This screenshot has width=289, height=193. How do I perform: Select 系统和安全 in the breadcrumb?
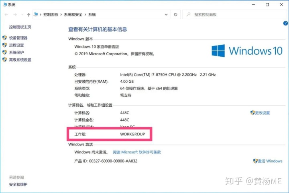point(73,14)
